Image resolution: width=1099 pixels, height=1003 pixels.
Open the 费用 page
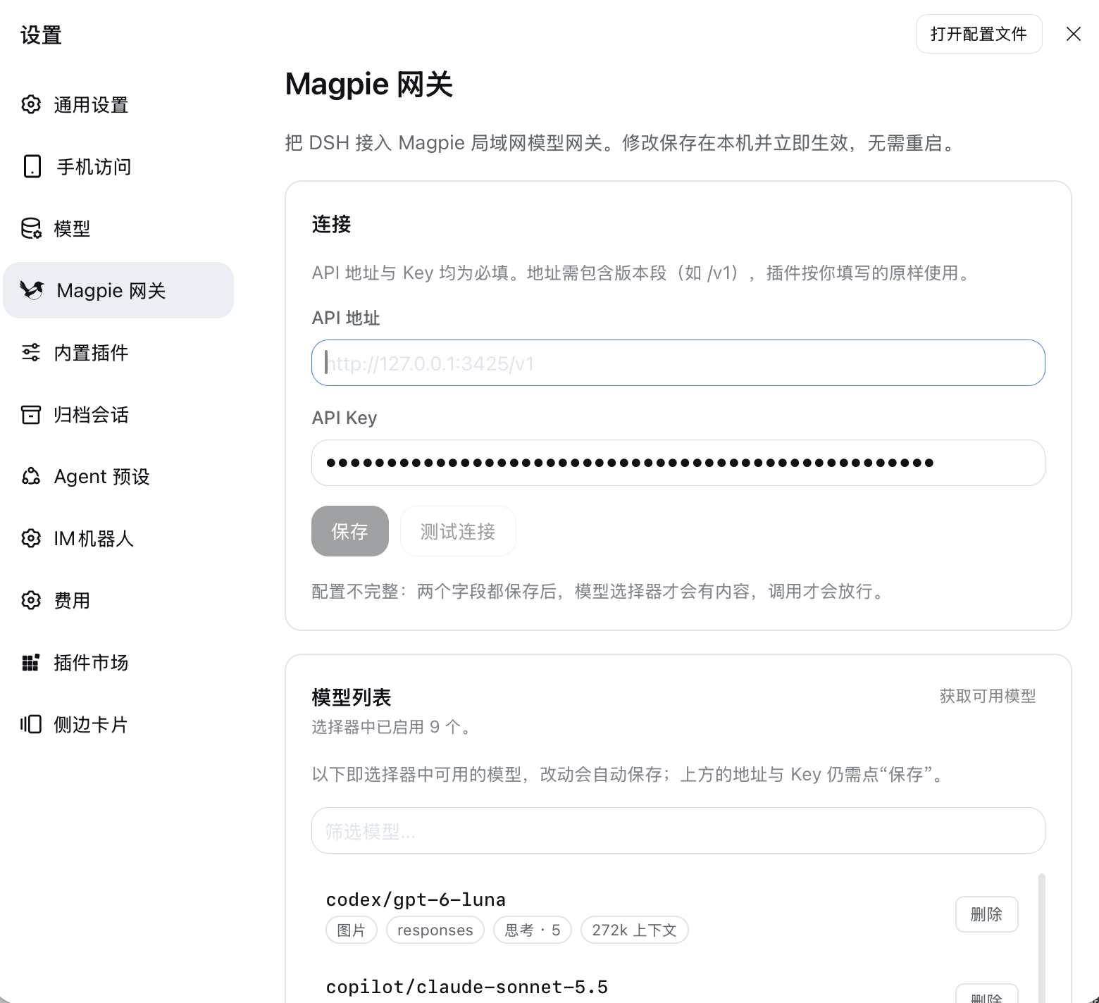pos(118,600)
